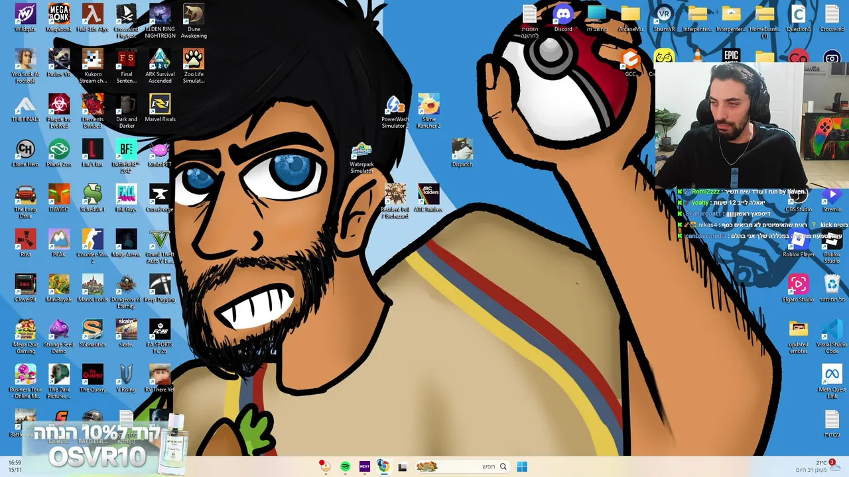Open the Question8 C file
The height and width of the screenshot is (477, 849).
click(x=798, y=18)
